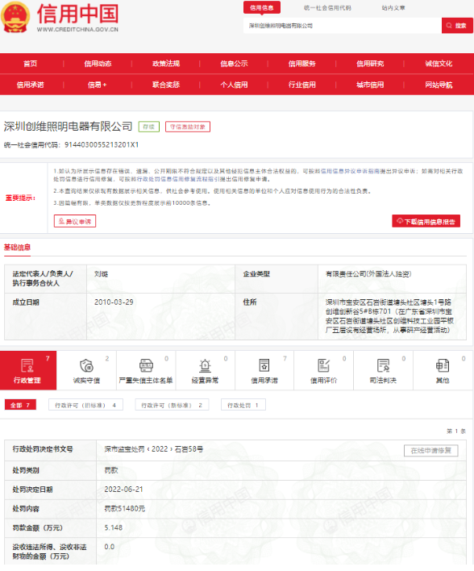Filter by 行政许可（旧标准）4
Viewport: 474px width, 571px height.
85,405
